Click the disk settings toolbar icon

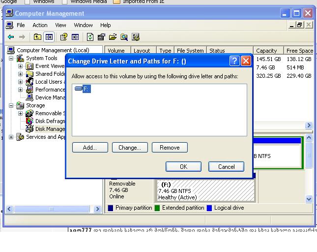click(136, 37)
